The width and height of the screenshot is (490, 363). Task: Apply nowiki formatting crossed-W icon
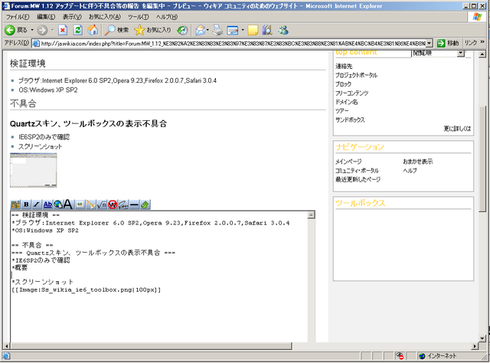click(x=113, y=204)
